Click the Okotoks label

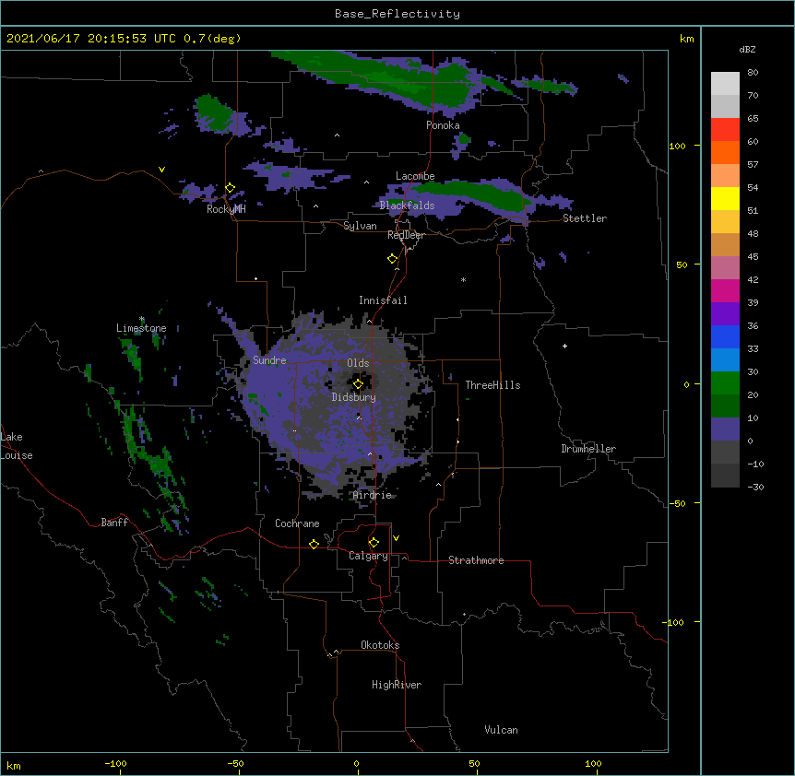380,645
